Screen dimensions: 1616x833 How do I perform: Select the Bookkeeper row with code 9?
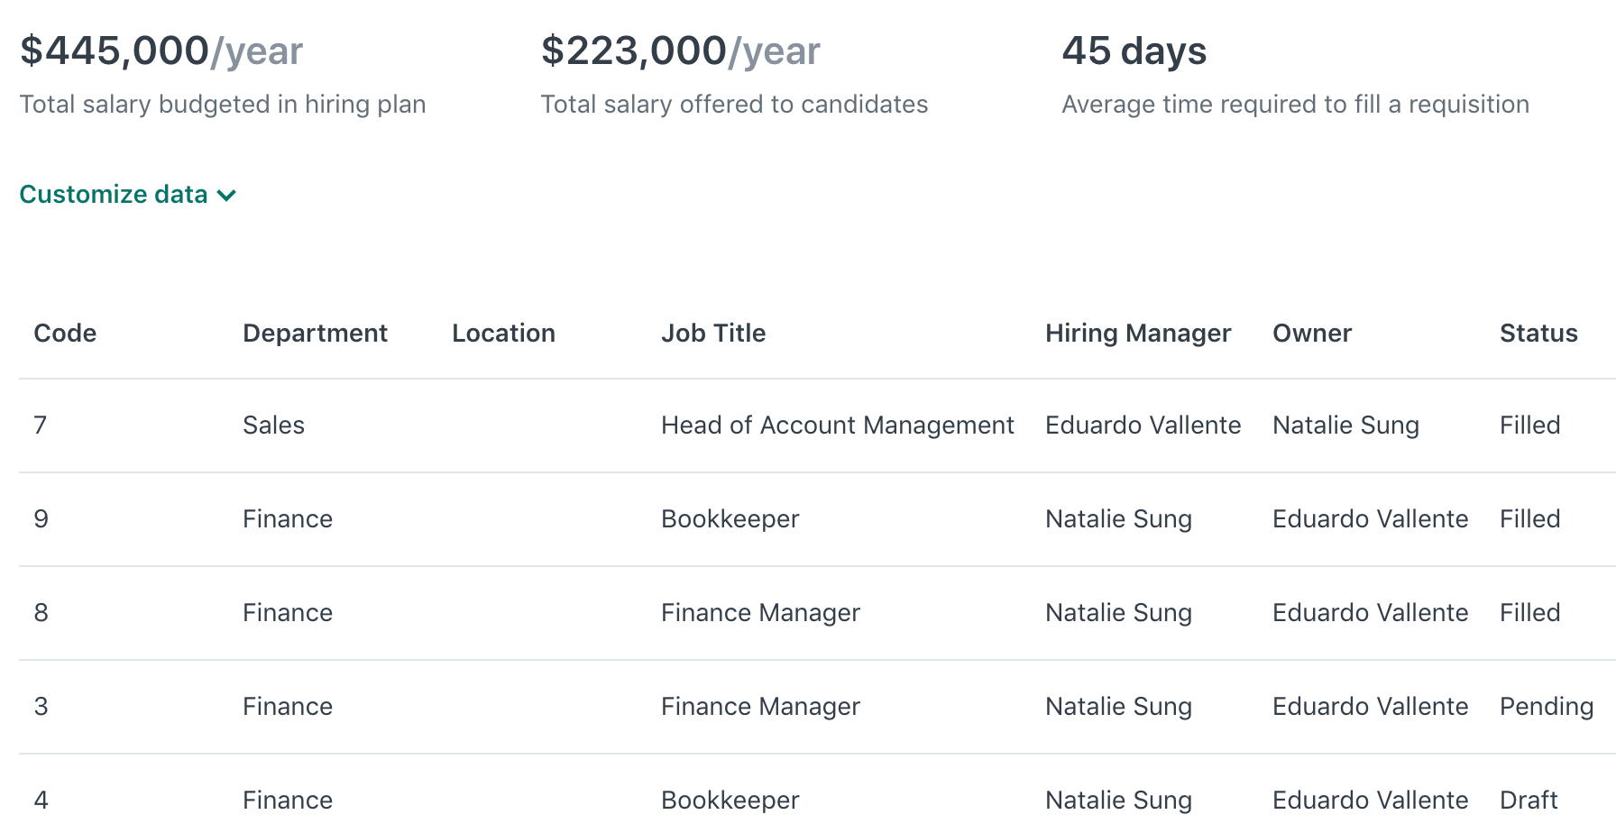click(730, 518)
